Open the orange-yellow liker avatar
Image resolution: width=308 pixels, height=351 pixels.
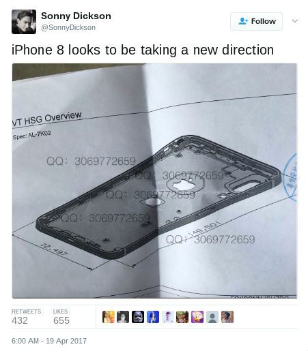pyautogui.click(x=109, y=317)
